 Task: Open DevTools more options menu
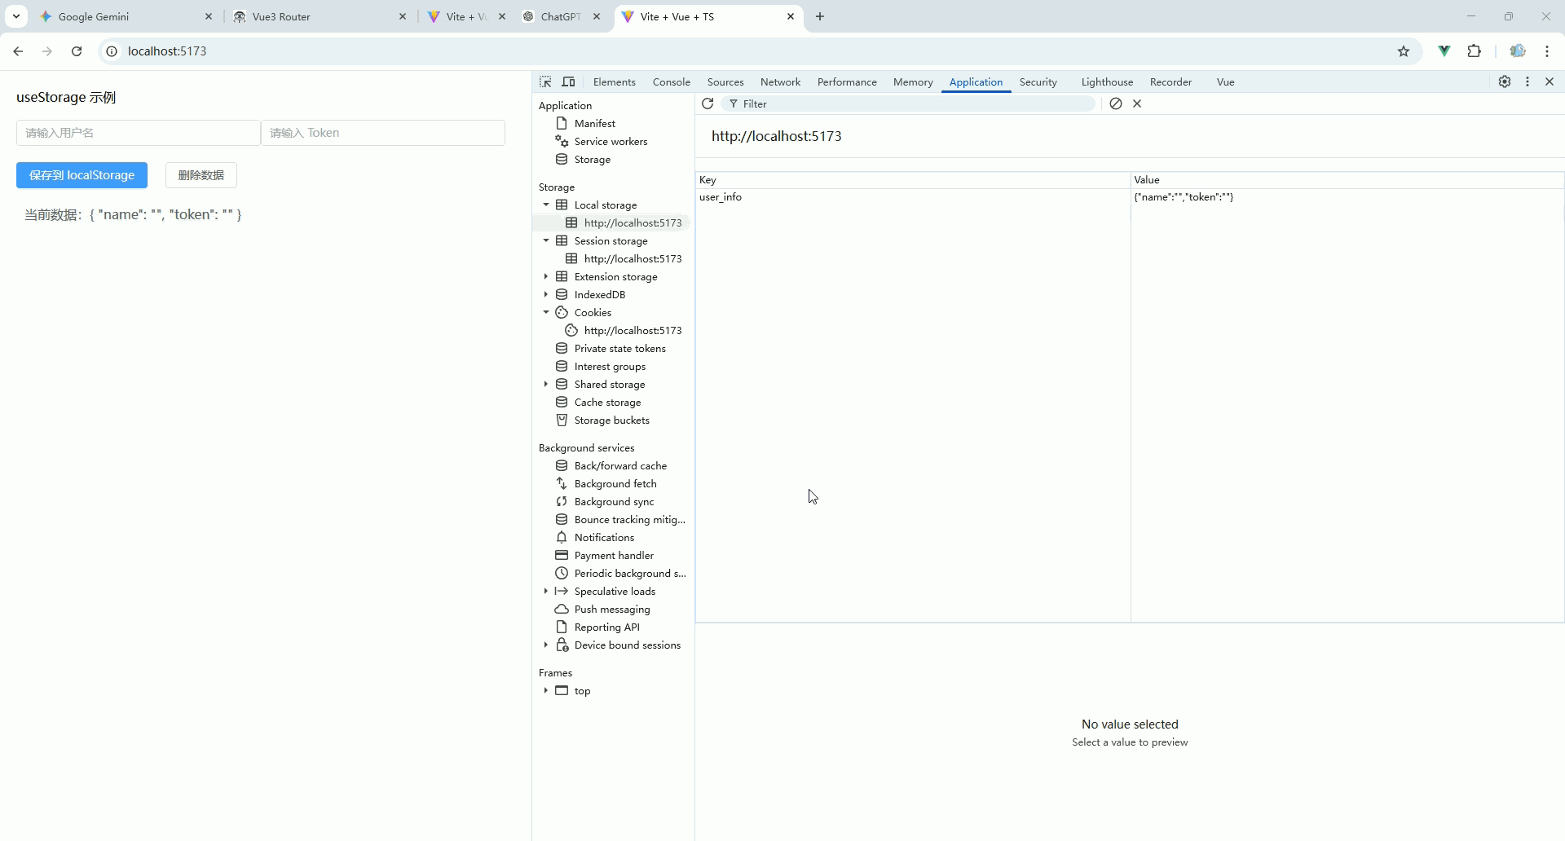1528,81
